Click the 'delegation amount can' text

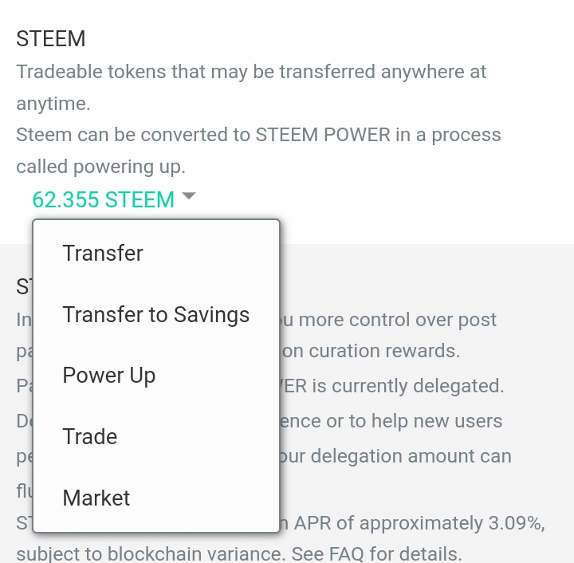point(395,456)
